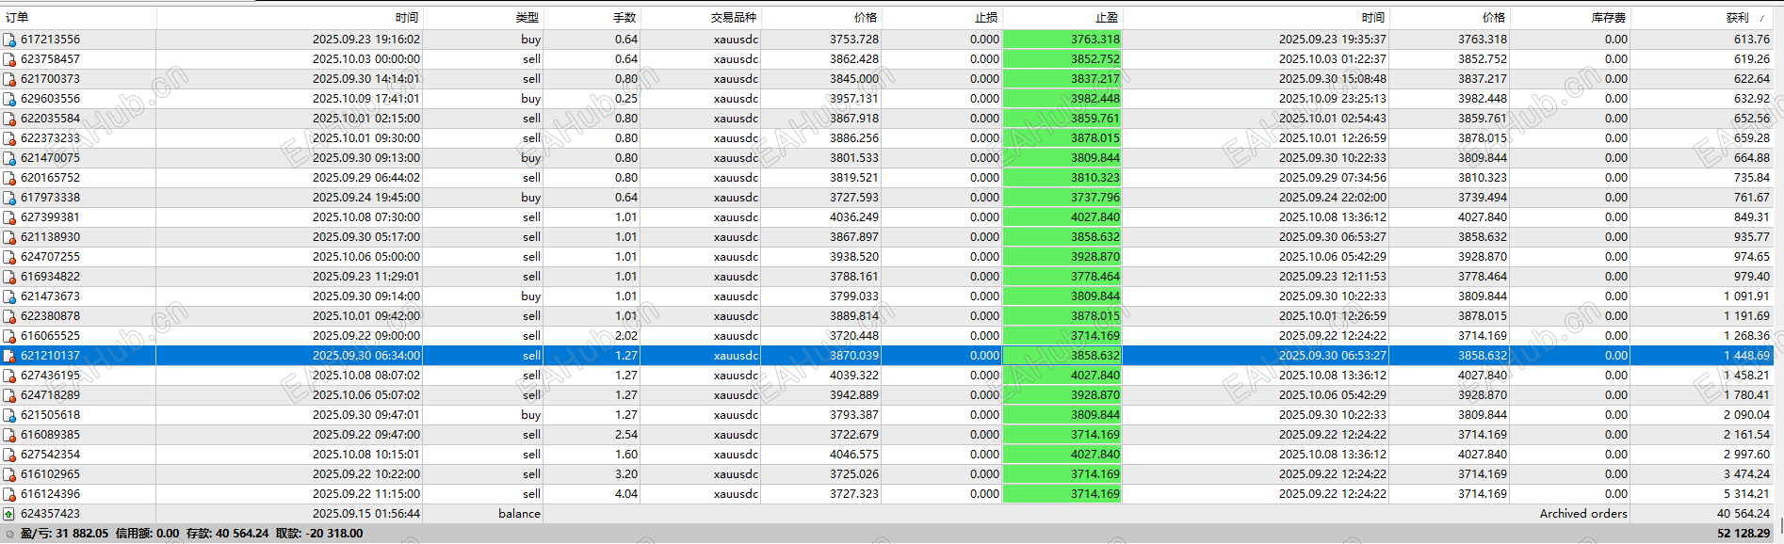Viewport: 1784px width, 544px height.
Task: Click the buy-order icon for 617973338
Action: 9,198
